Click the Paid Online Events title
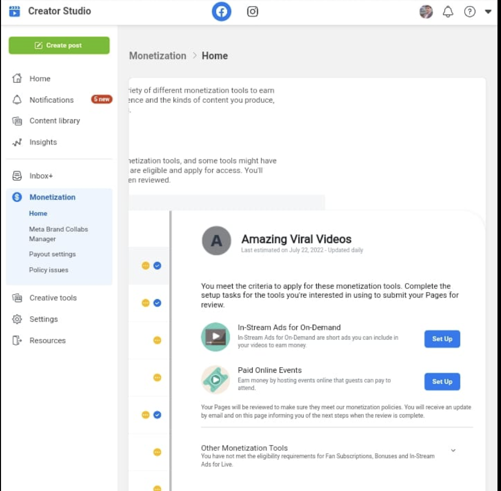 [270, 370]
